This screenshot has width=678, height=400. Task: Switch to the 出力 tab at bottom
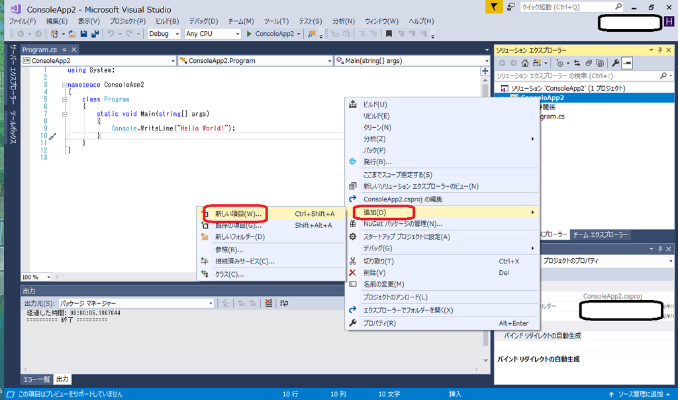click(62, 379)
